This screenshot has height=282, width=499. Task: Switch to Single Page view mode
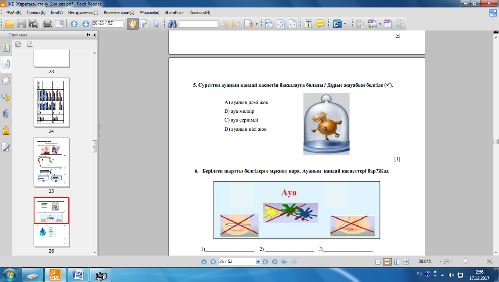378,262
